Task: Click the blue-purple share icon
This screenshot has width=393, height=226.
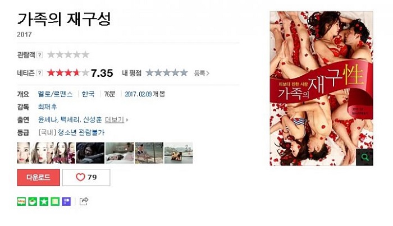Action: click(66, 201)
